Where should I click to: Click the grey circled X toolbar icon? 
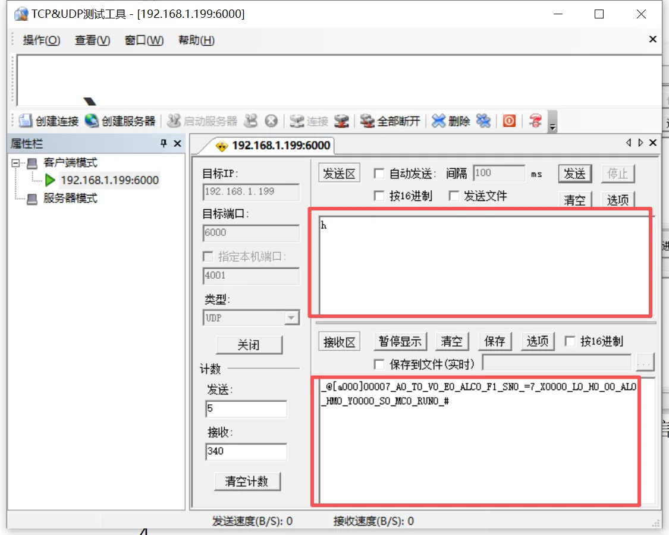[271, 121]
